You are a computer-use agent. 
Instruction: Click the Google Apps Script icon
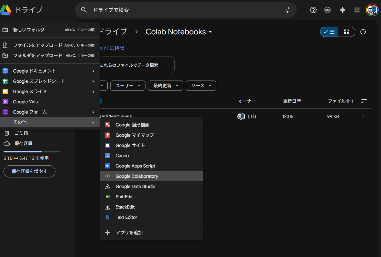tap(108, 166)
